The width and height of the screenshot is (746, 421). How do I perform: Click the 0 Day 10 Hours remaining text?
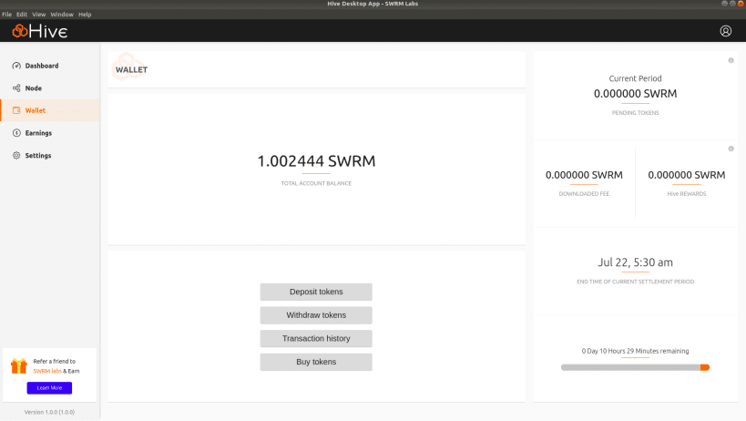(x=635, y=351)
